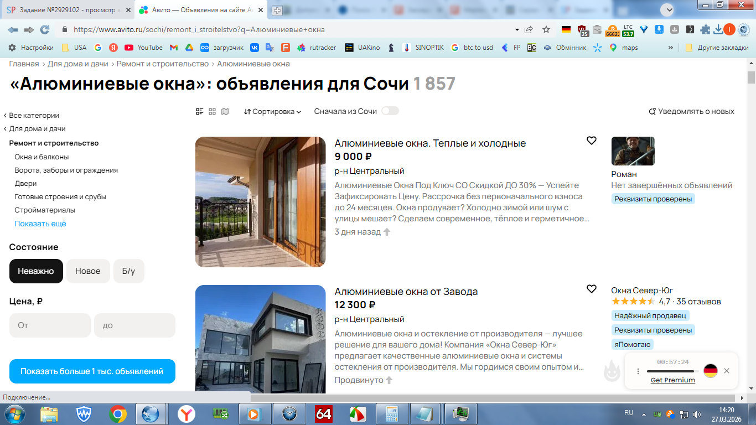
Task: Open the Bitcoin price extension
Action: tap(613, 30)
